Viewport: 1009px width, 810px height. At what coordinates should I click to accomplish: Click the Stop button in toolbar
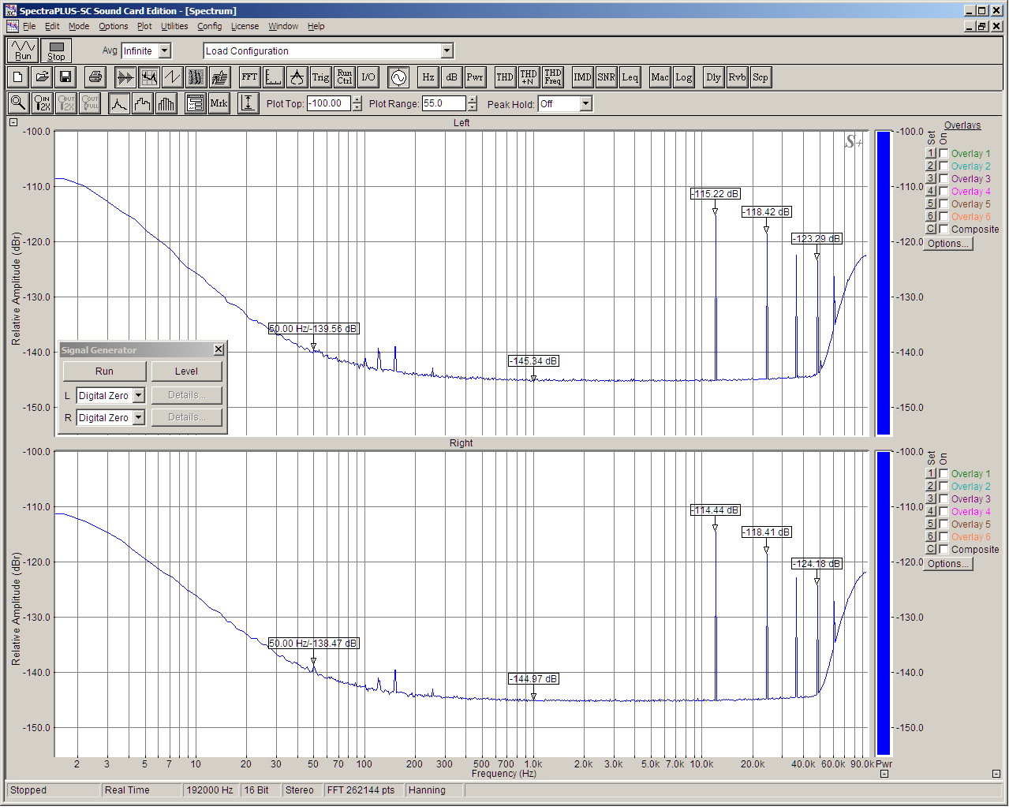(x=56, y=50)
